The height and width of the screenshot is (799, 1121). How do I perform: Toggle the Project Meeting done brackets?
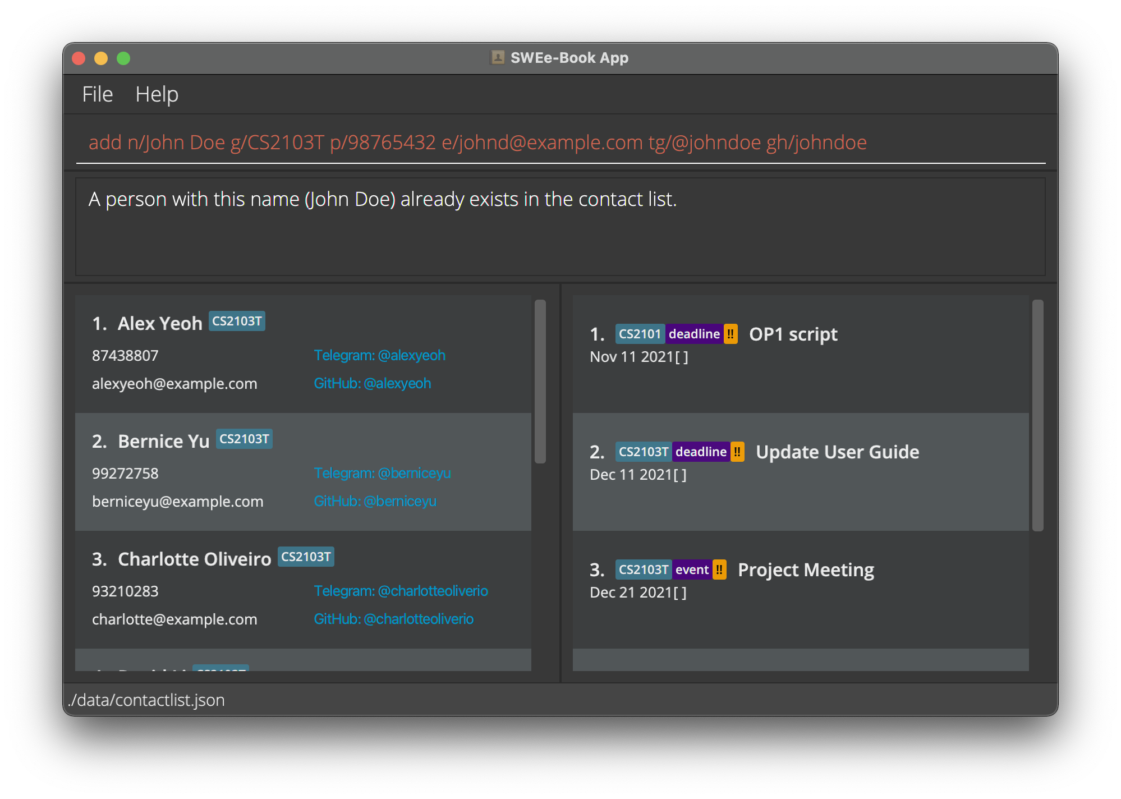(680, 593)
